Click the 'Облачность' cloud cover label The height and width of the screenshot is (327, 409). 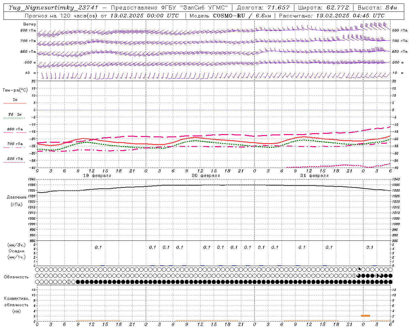[16, 277]
